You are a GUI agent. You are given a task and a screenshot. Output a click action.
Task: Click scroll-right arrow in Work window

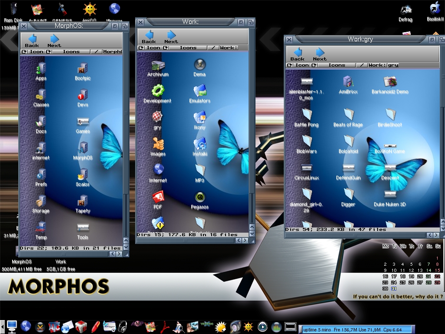pyautogui.click(x=245, y=240)
